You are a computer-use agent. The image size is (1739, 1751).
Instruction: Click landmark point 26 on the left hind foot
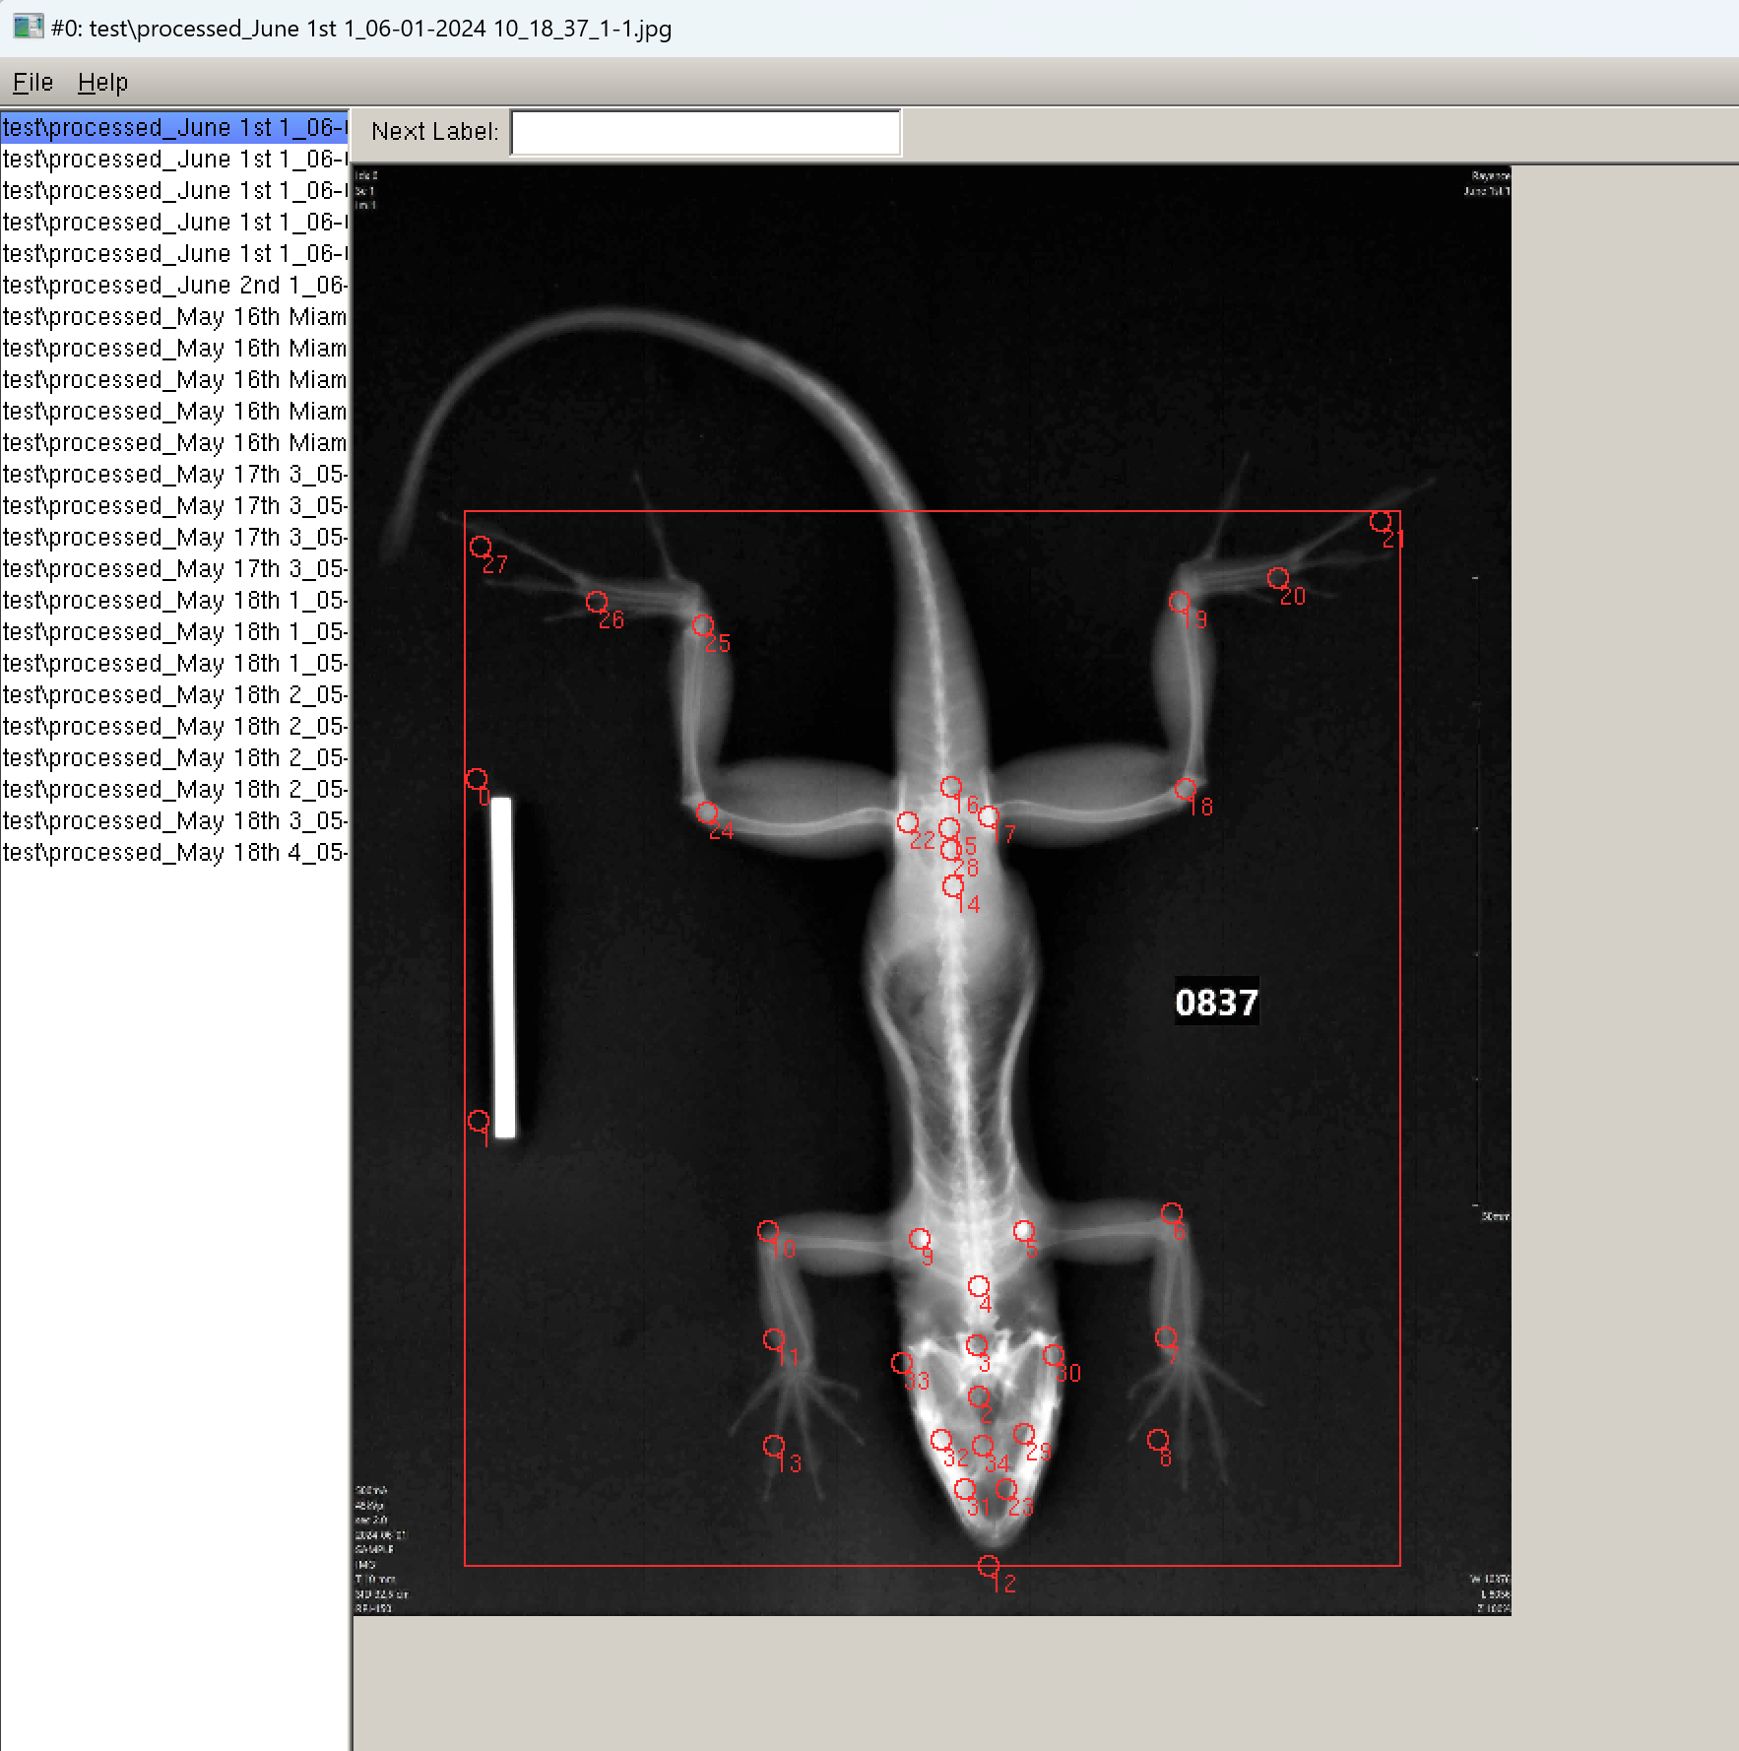pyautogui.click(x=597, y=602)
